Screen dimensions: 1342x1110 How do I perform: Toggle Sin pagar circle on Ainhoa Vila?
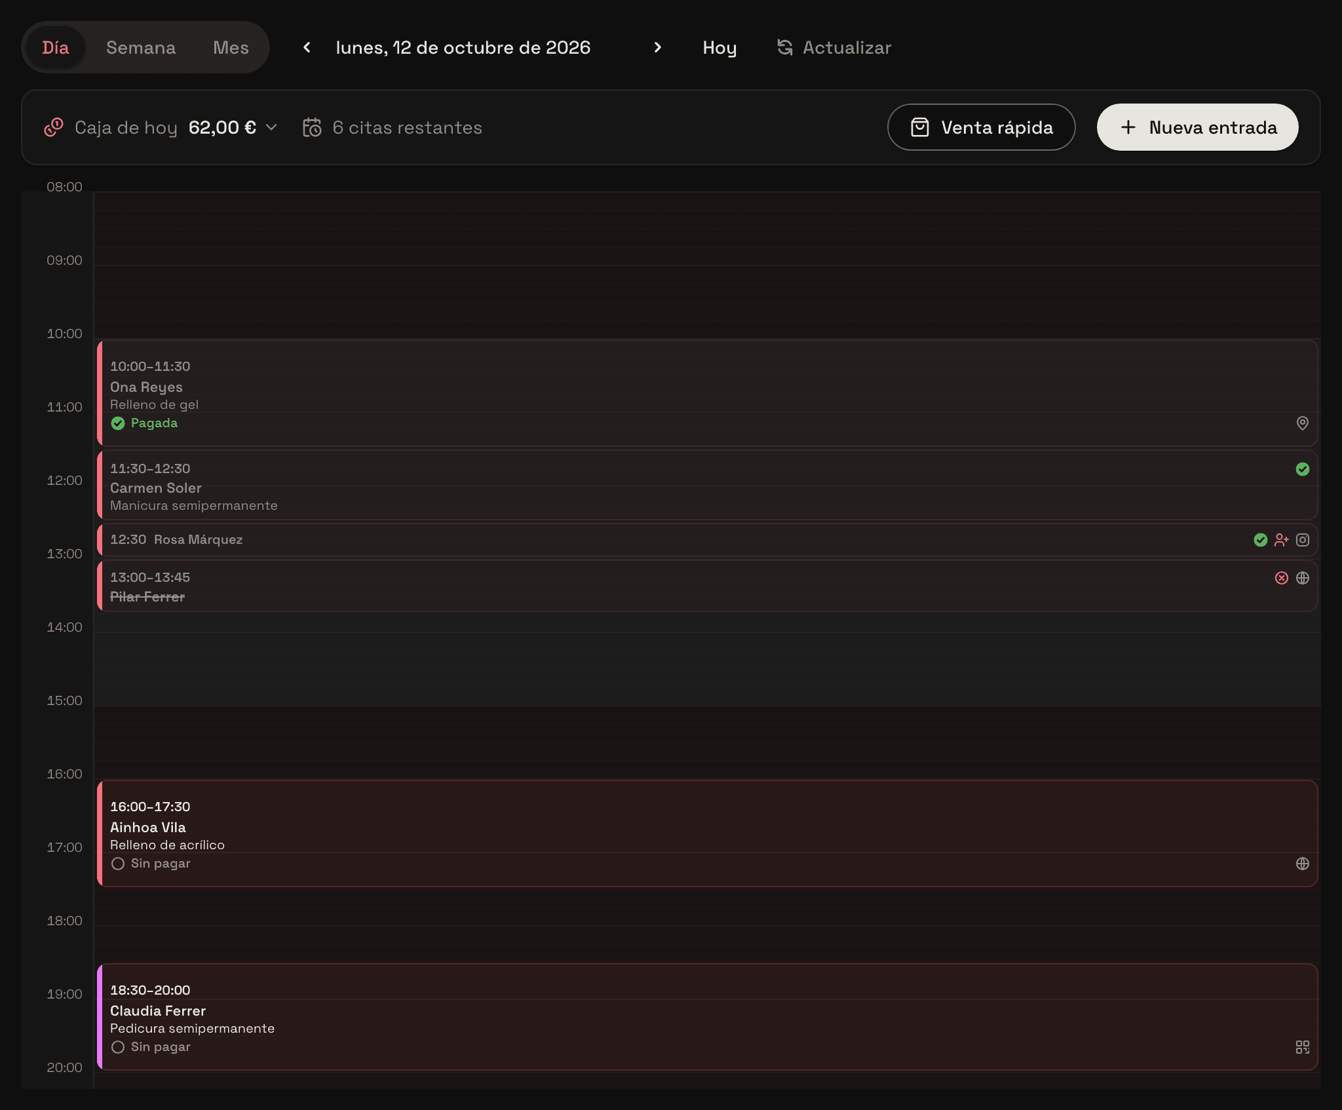point(118,864)
